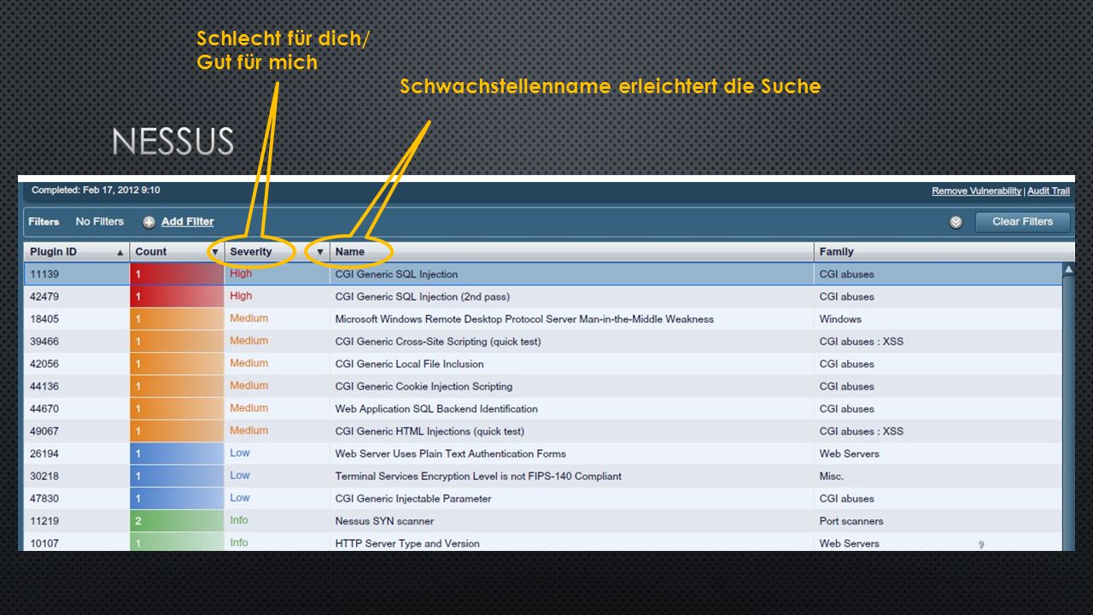Click the red count bar for 11139
Screen dimensions: 1093x615
177,274
